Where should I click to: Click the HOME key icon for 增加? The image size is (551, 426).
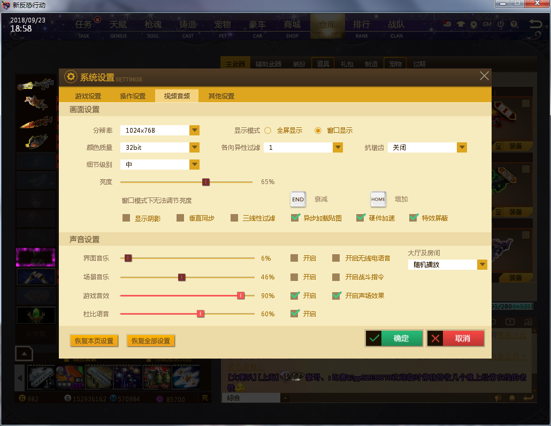(378, 199)
